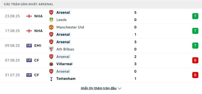This screenshot has width=202, height=94.
Task: Click the Manchester Utd club crest
Action: pos(51,27)
